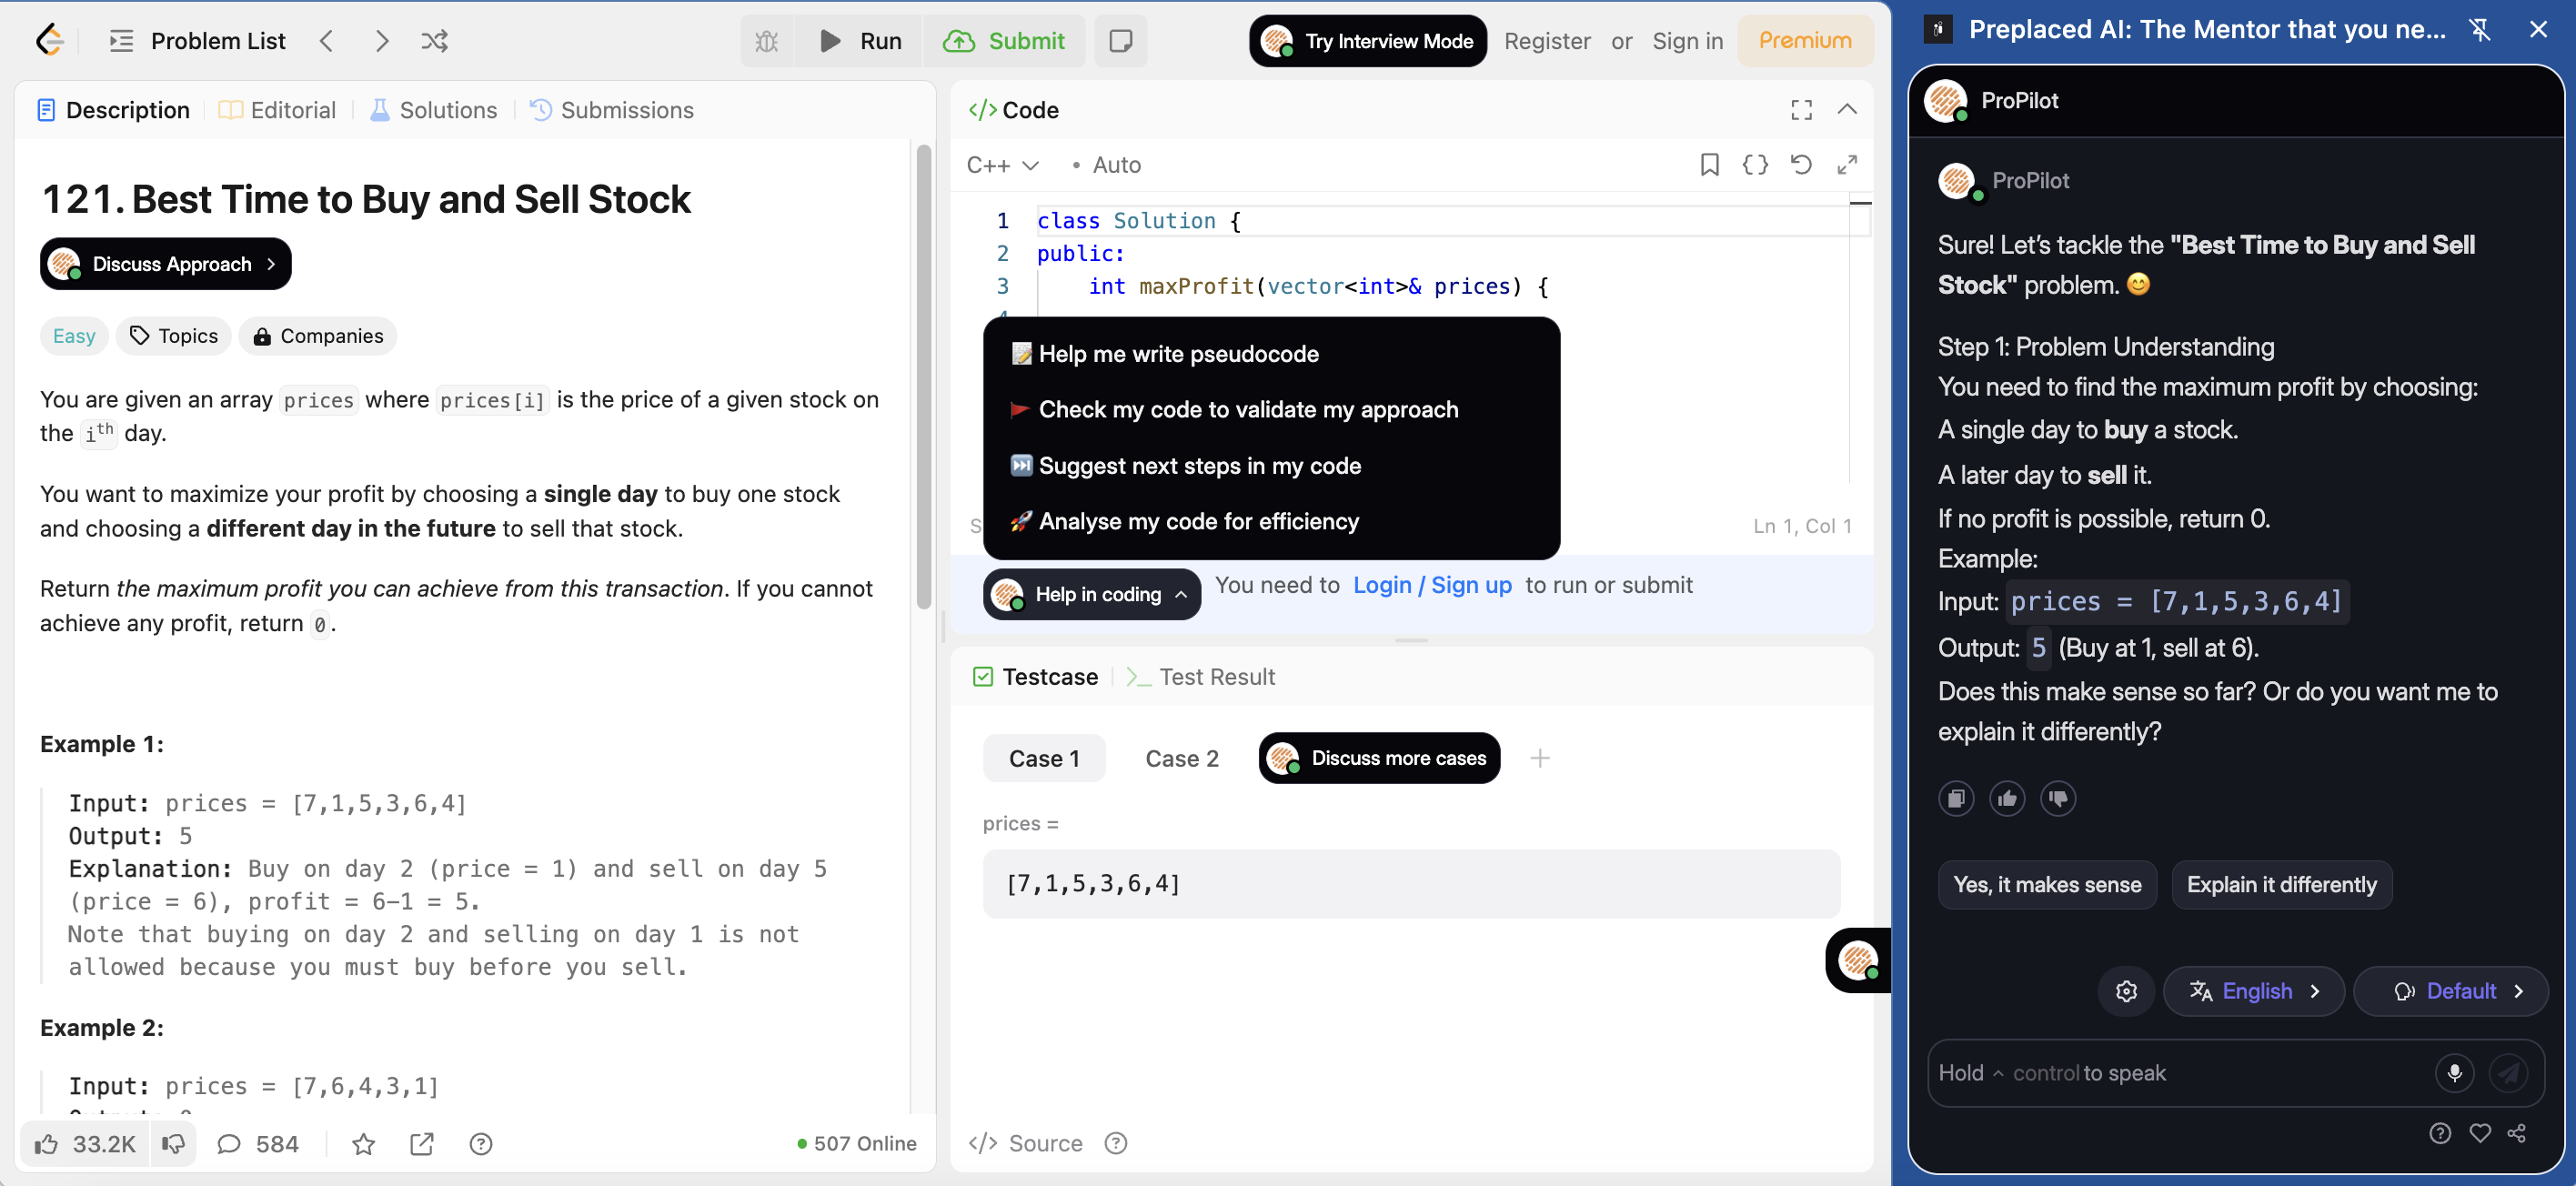The image size is (2576, 1186).
Task: Click help icon next to Source
Action: [1115, 1143]
